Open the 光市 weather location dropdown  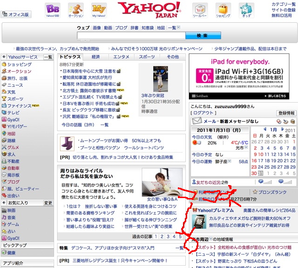246,147
